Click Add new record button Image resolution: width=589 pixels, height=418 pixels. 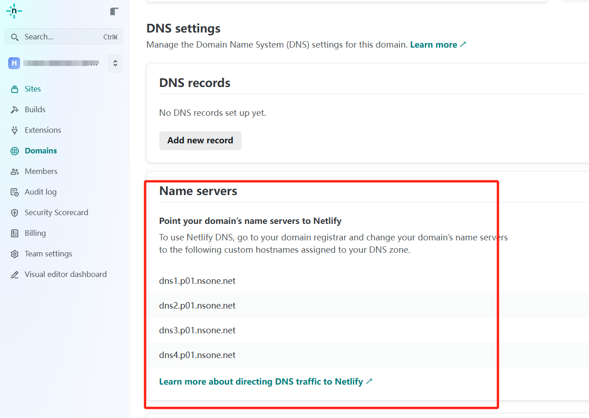(x=200, y=141)
